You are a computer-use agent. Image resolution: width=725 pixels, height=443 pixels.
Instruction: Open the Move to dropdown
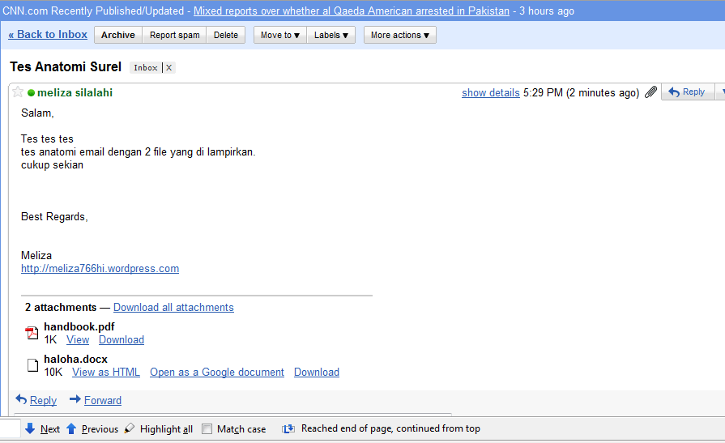(279, 35)
